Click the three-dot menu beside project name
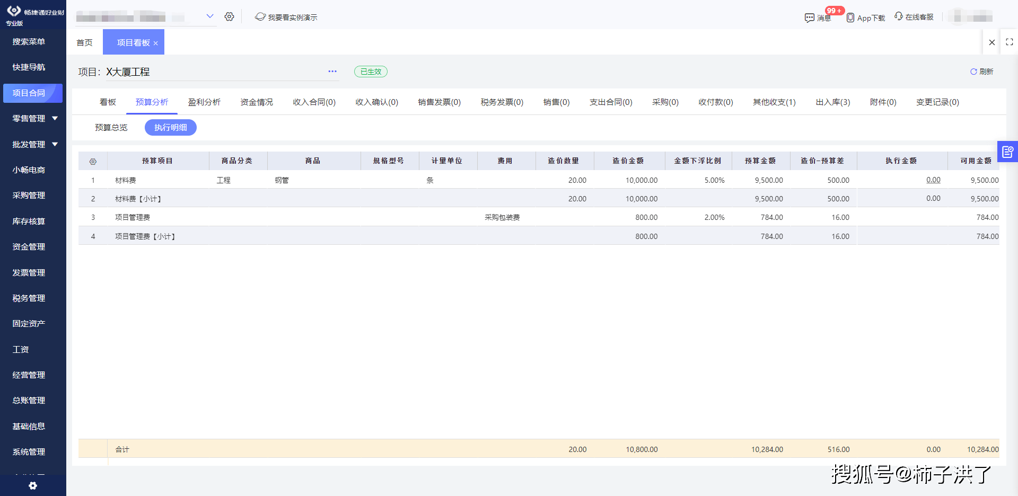This screenshot has width=1018, height=496. (332, 72)
